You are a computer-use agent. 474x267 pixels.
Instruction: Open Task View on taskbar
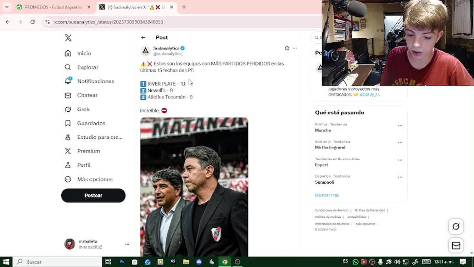[x=108, y=262]
